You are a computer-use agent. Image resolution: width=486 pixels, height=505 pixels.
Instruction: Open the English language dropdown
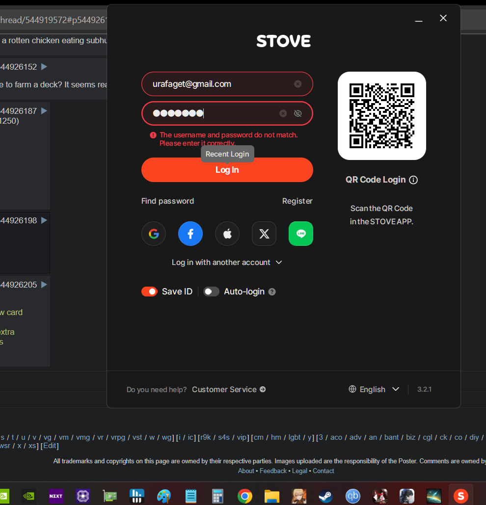pos(374,389)
